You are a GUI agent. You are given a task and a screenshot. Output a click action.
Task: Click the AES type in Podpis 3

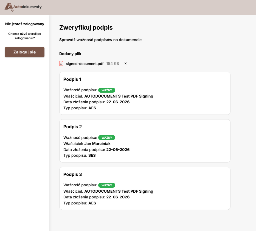coord(92,203)
